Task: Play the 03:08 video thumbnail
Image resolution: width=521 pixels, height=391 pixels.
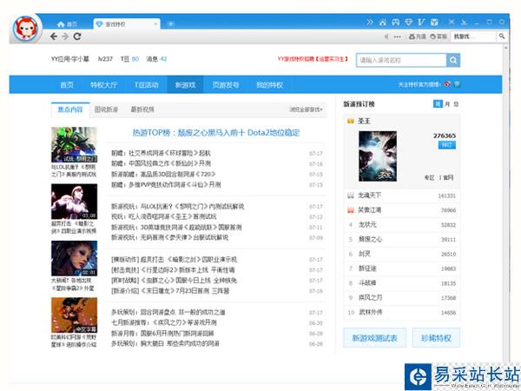Action: pyautogui.click(x=74, y=202)
